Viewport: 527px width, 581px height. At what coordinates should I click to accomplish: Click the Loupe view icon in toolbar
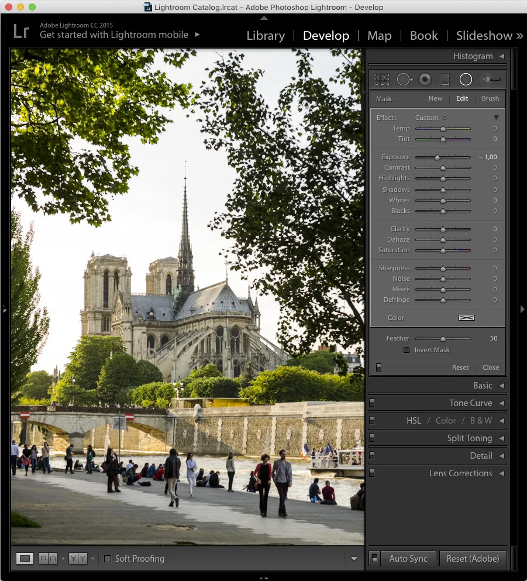[x=25, y=558]
